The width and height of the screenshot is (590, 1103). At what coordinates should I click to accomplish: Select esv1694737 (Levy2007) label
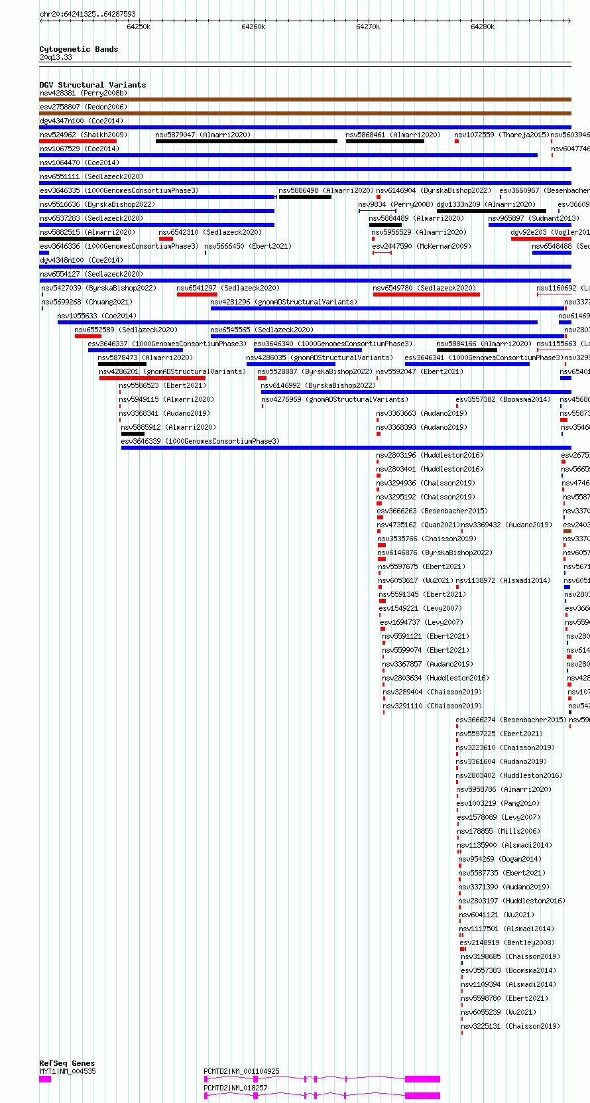click(422, 622)
